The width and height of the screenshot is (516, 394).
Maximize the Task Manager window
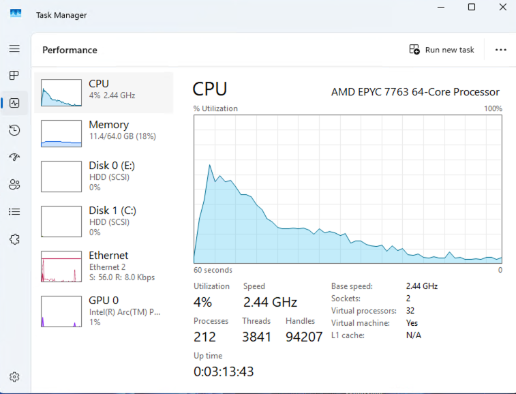(471, 7)
